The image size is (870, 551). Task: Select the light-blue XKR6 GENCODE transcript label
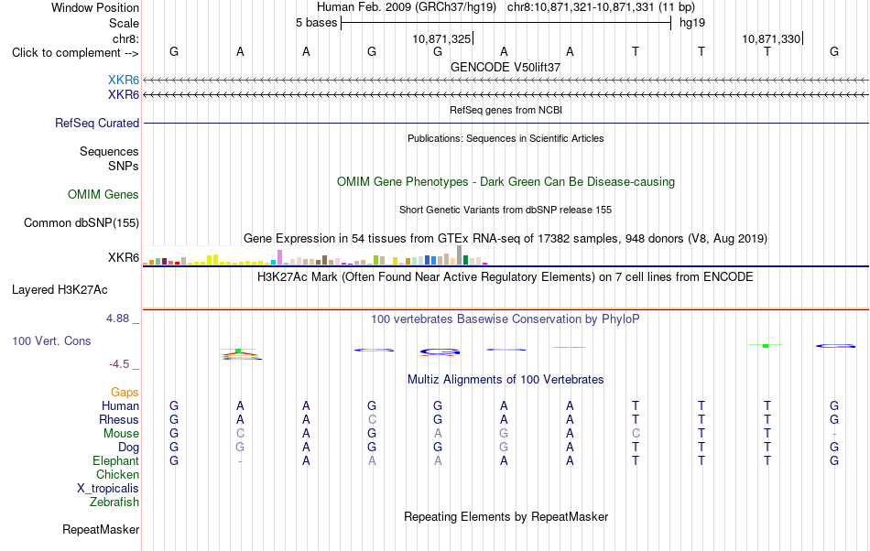point(124,81)
